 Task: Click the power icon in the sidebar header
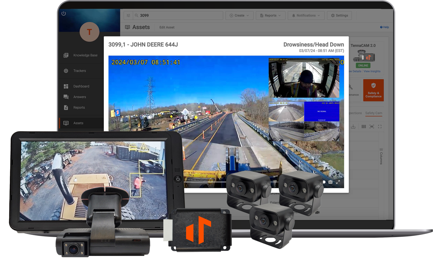pos(64,14)
